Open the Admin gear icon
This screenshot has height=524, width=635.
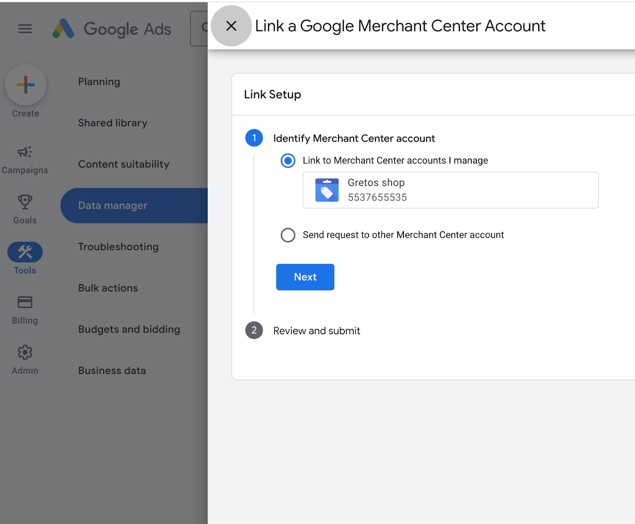pyautogui.click(x=25, y=353)
